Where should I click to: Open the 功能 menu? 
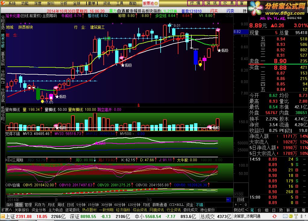tap(25, 3)
